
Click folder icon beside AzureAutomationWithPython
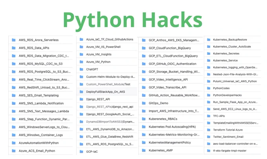coord(14,143)
